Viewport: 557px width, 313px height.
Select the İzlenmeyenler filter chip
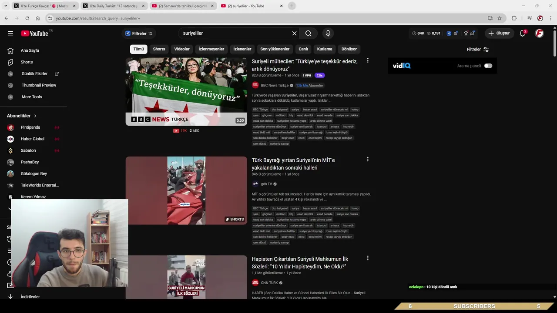[211, 49]
